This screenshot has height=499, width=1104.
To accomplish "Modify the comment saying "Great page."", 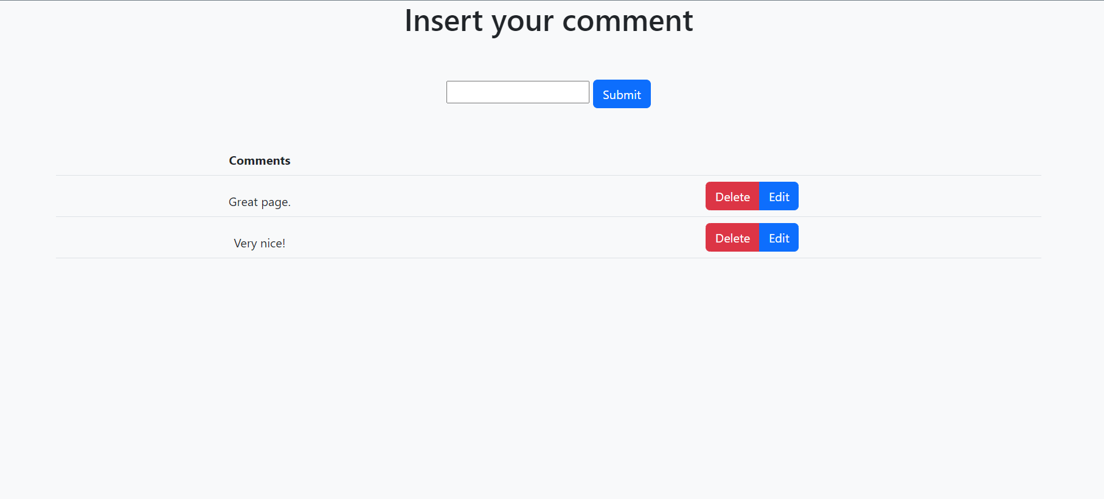I will click(x=779, y=196).
